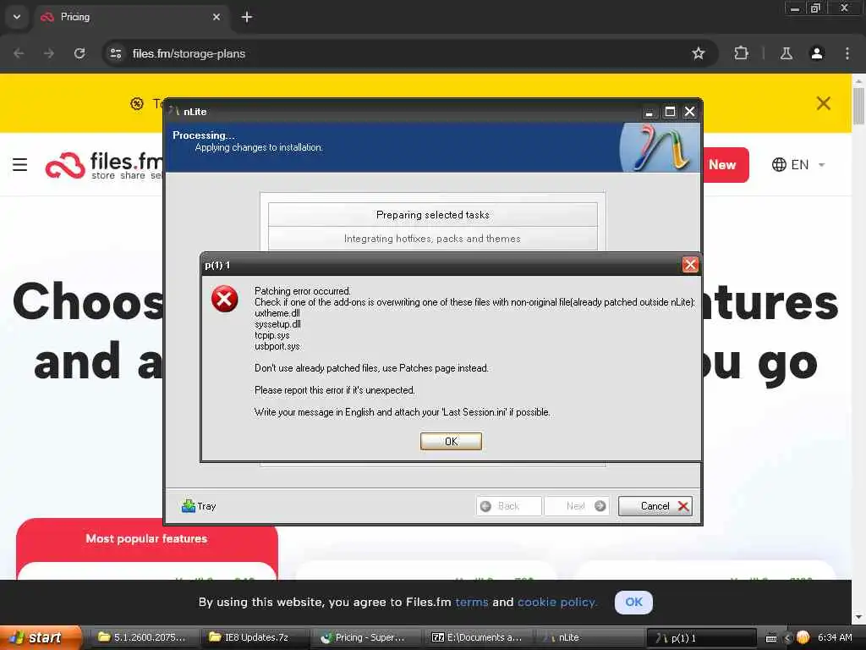This screenshot has height=650, width=866.
Task: Click 'usbport.sys' in the error message
Action: 277,346
